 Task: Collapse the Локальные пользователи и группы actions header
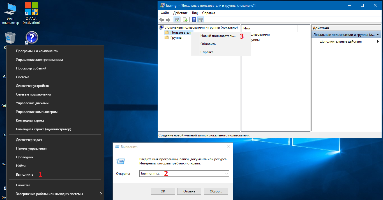[378, 35]
